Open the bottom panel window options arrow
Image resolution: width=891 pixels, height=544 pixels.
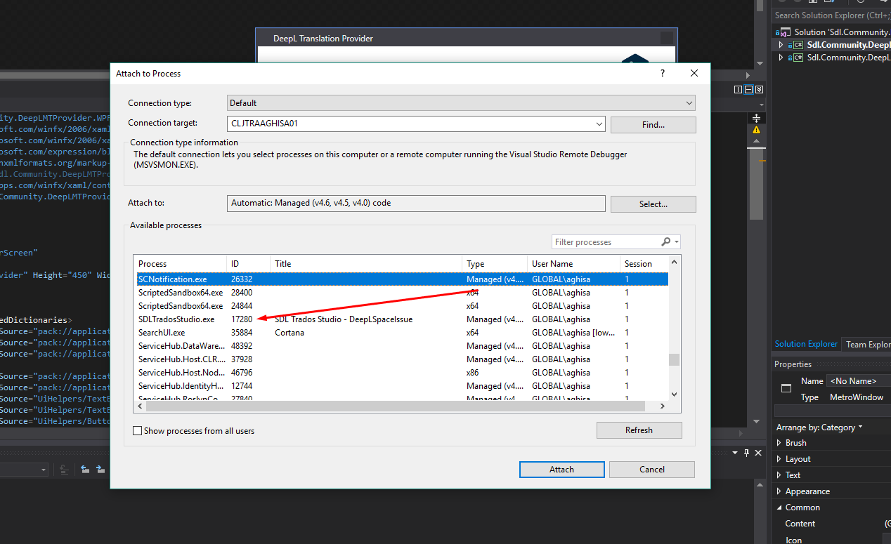point(735,453)
